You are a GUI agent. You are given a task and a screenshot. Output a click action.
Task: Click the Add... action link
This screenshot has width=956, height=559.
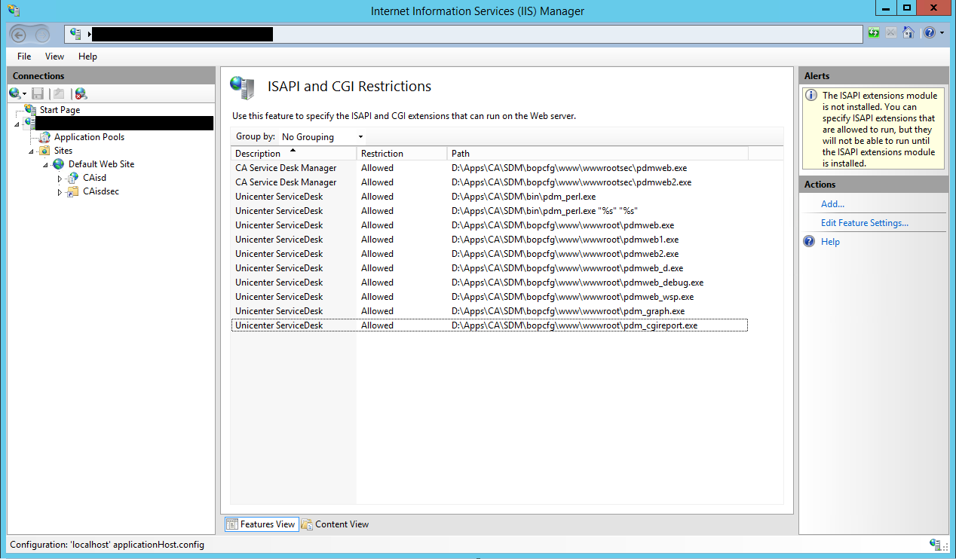(x=832, y=204)
